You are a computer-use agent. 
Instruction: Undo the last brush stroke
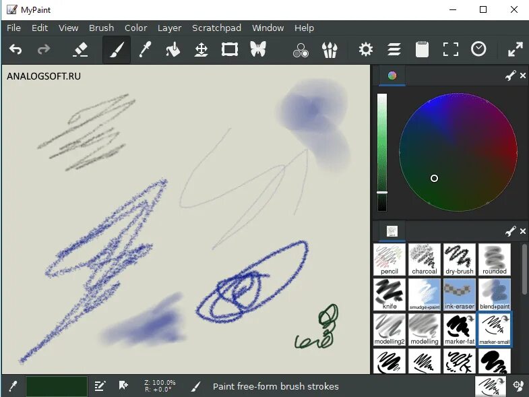pyautogui.click(x=15, y=50)
